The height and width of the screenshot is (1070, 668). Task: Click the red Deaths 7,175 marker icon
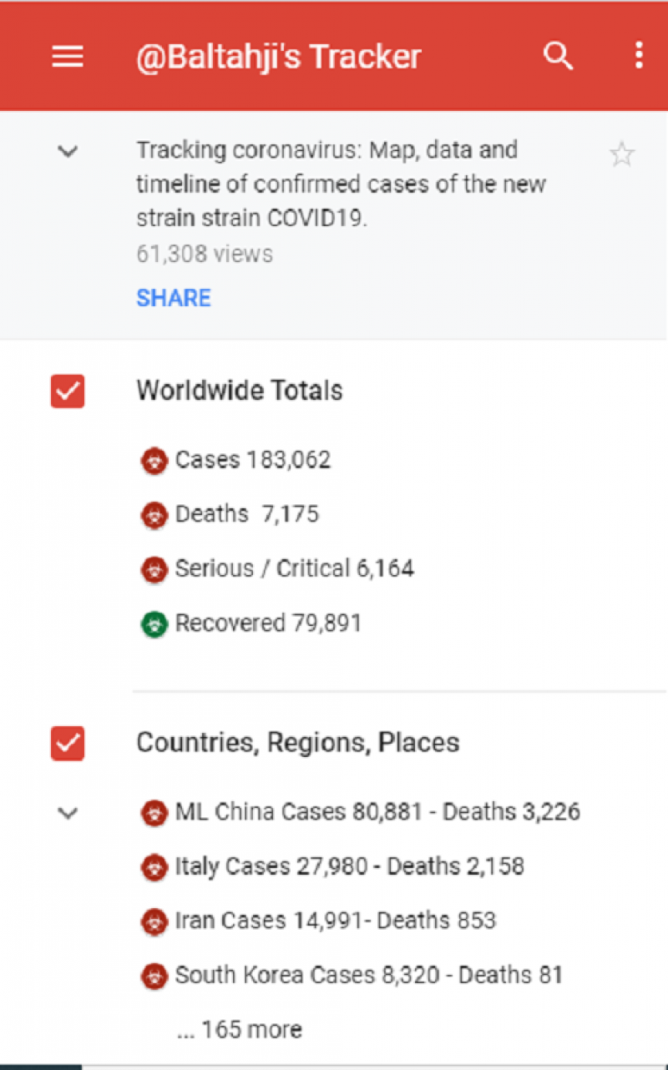(x=154, y=515)
